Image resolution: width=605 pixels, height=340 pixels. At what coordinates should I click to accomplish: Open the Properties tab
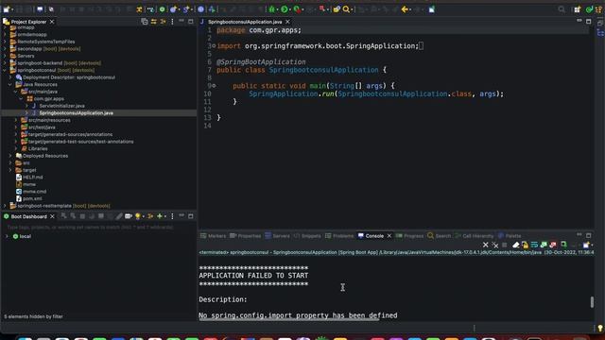tap(246, 235)
